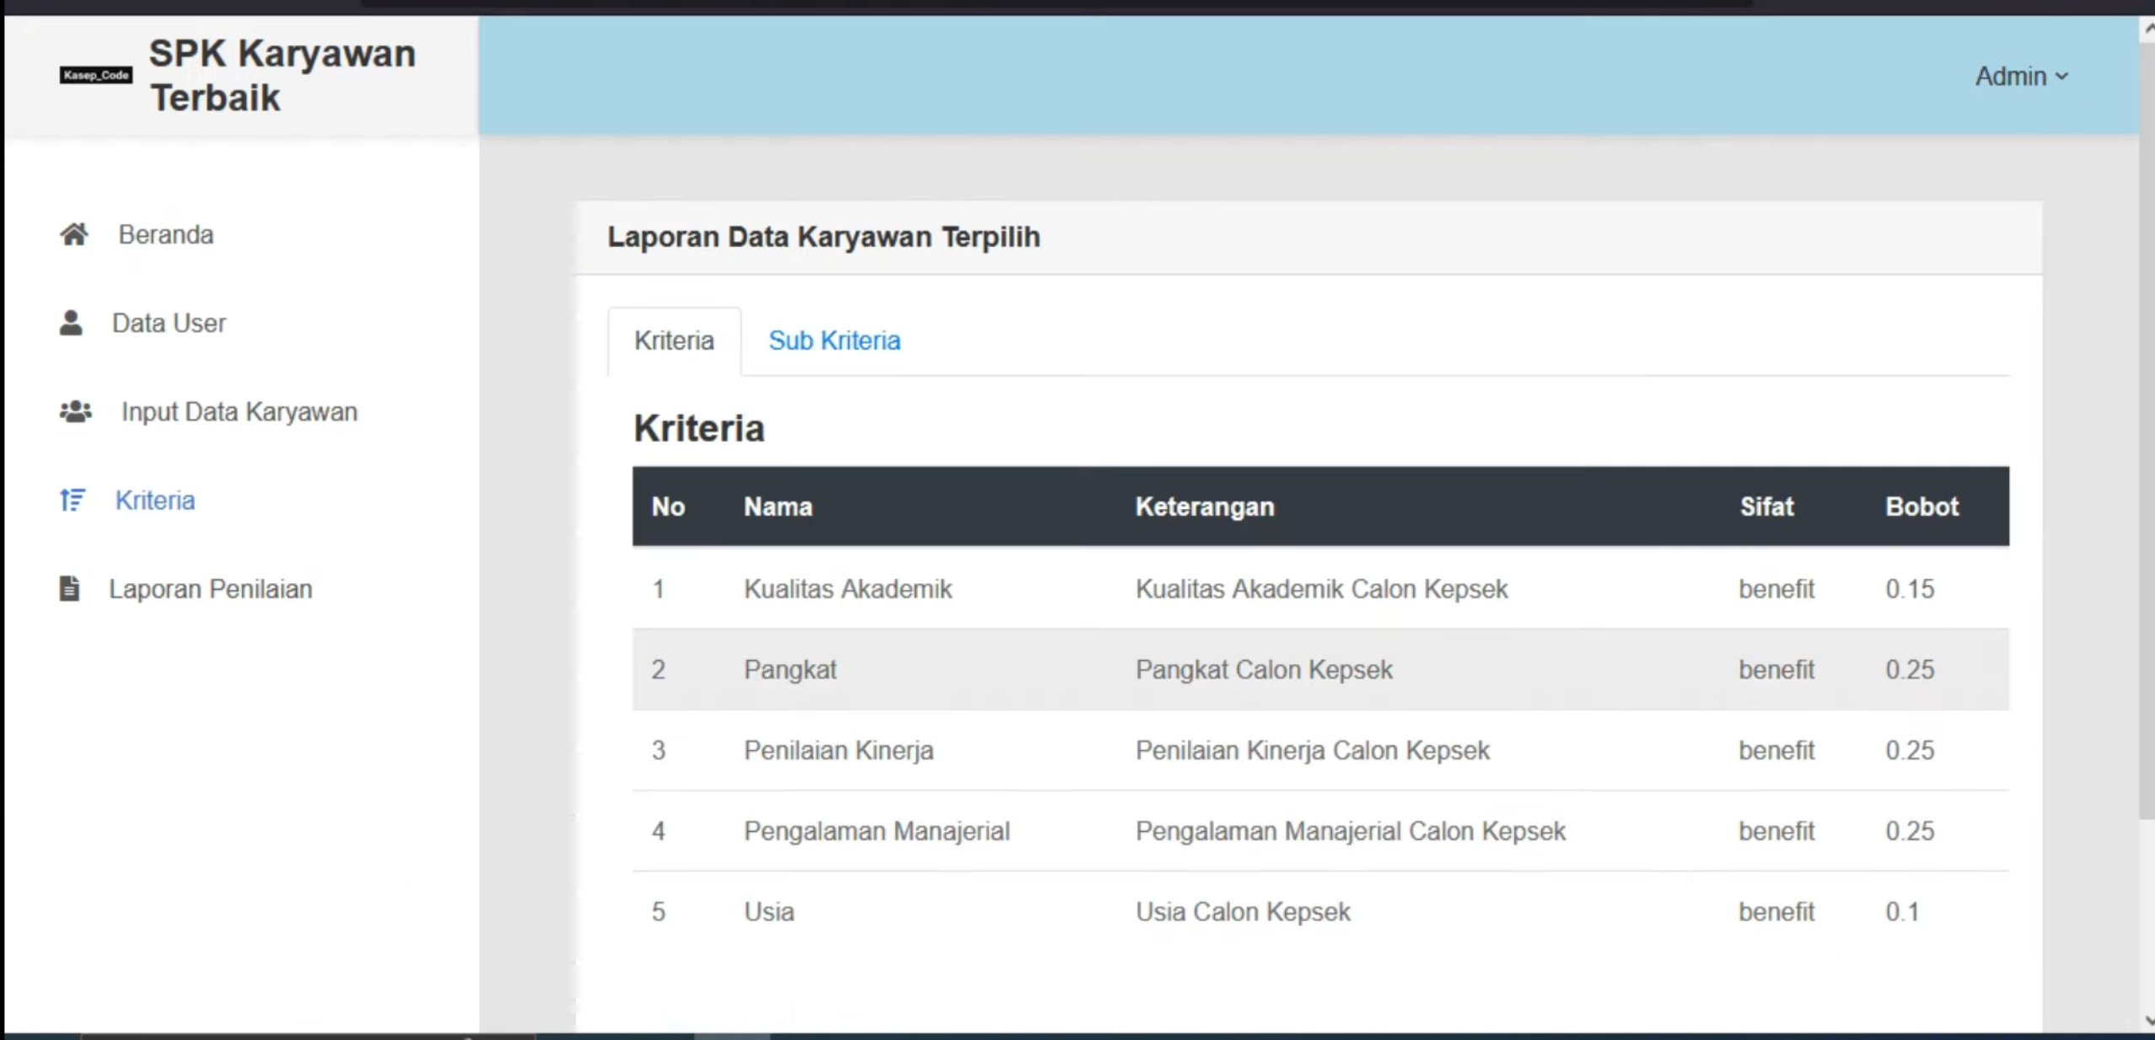Viewport: 2155px width, 1040px height.
Task: Click benefit in the Pangkat row
Action: 1776,669
